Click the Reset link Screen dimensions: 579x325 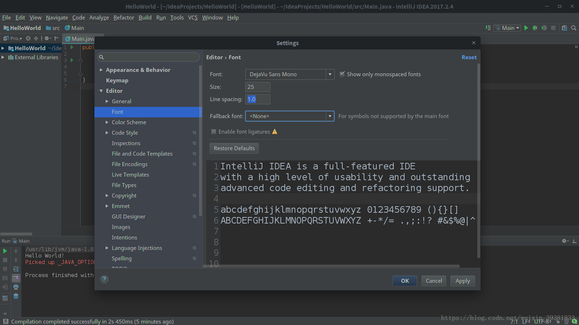pyautogui.click(x=469, y=57)
